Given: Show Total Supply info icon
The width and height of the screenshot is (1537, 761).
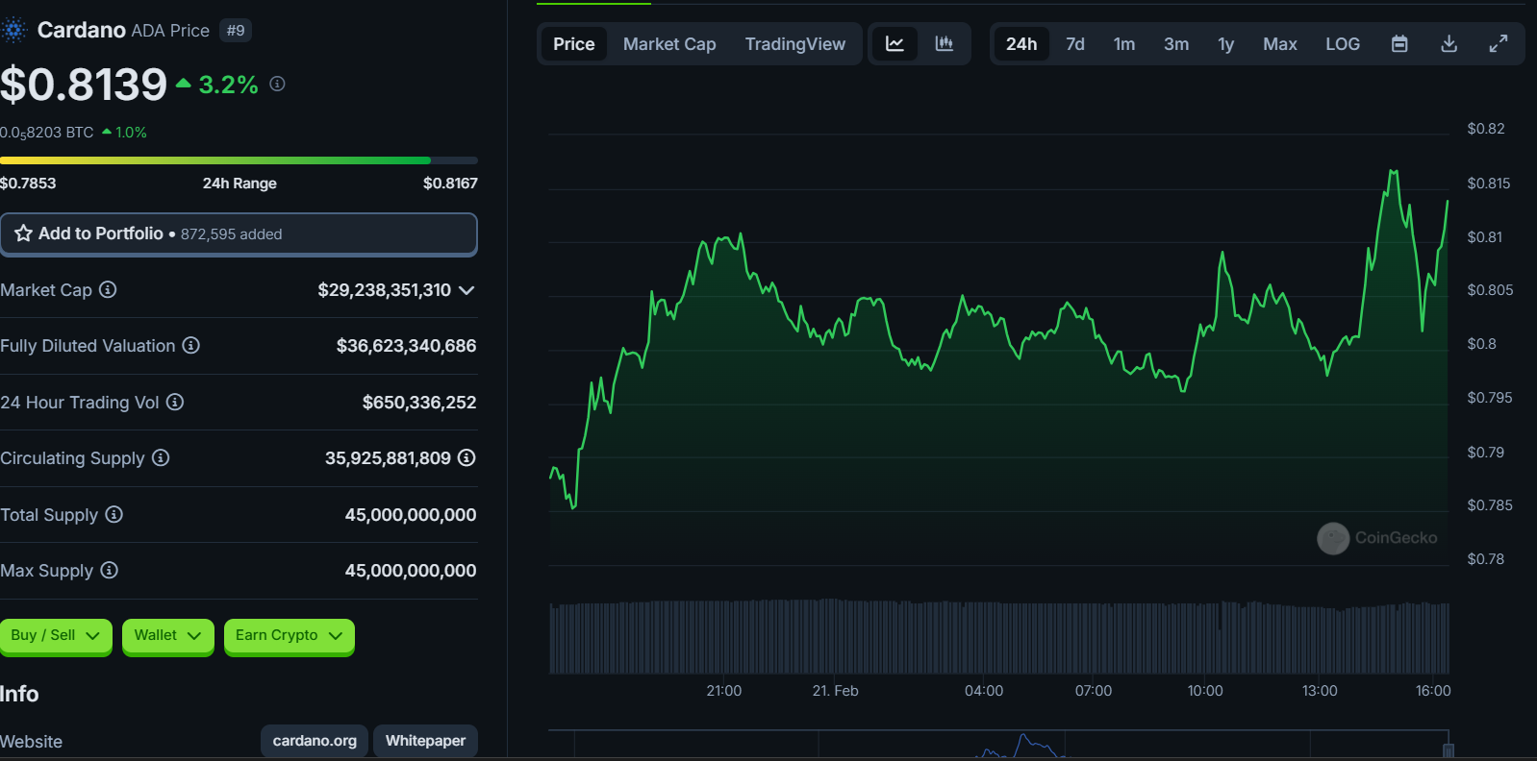Looking at the screenshot, I should click(113, 514).
